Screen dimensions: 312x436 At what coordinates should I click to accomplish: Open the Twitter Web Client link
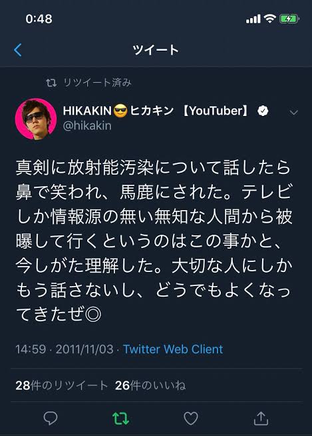173,349
